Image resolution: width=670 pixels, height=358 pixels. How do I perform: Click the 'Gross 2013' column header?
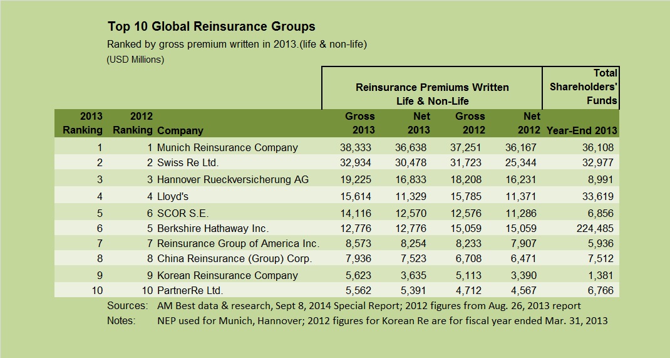click(x=360, y=123)
